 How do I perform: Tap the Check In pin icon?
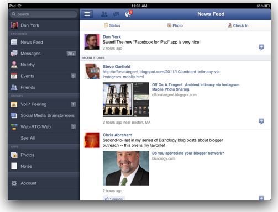pos(230,25)
